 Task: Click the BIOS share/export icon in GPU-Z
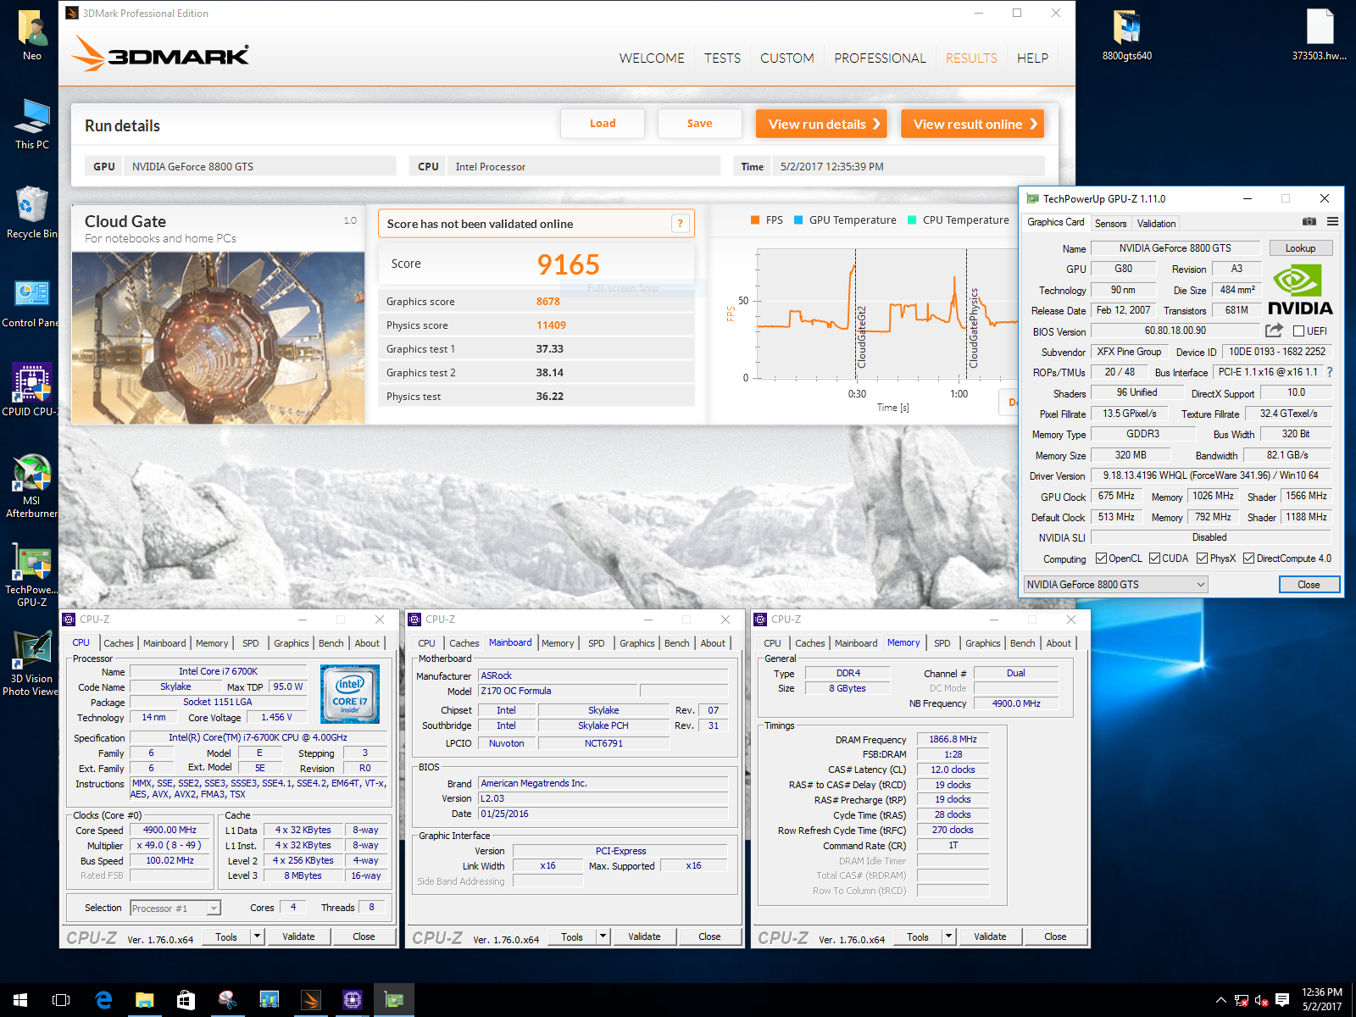coord(1275,331)
